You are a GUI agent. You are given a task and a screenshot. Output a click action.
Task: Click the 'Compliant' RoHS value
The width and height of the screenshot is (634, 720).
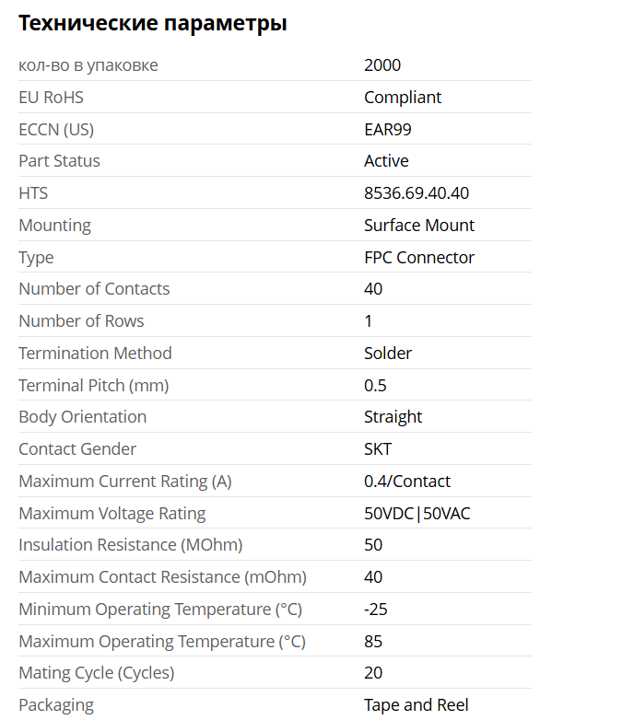403,98
